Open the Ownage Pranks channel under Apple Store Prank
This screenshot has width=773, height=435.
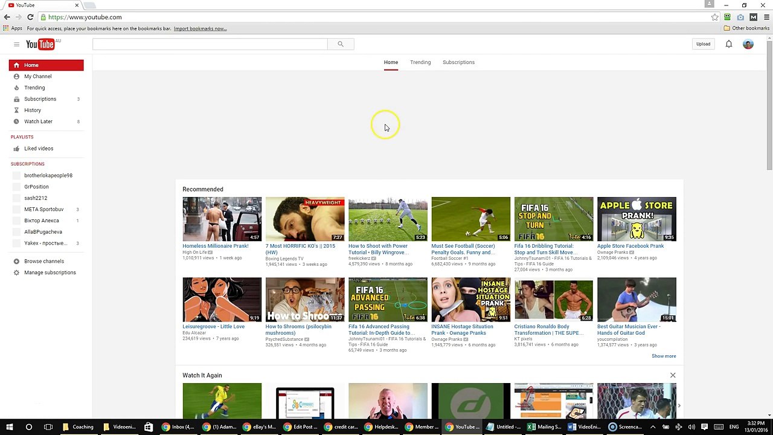613,252
